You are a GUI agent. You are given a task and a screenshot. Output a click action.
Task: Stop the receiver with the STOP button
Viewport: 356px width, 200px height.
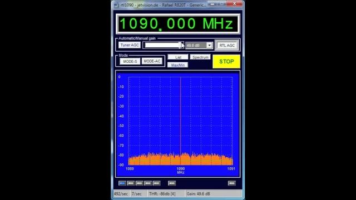coord(226,62)
